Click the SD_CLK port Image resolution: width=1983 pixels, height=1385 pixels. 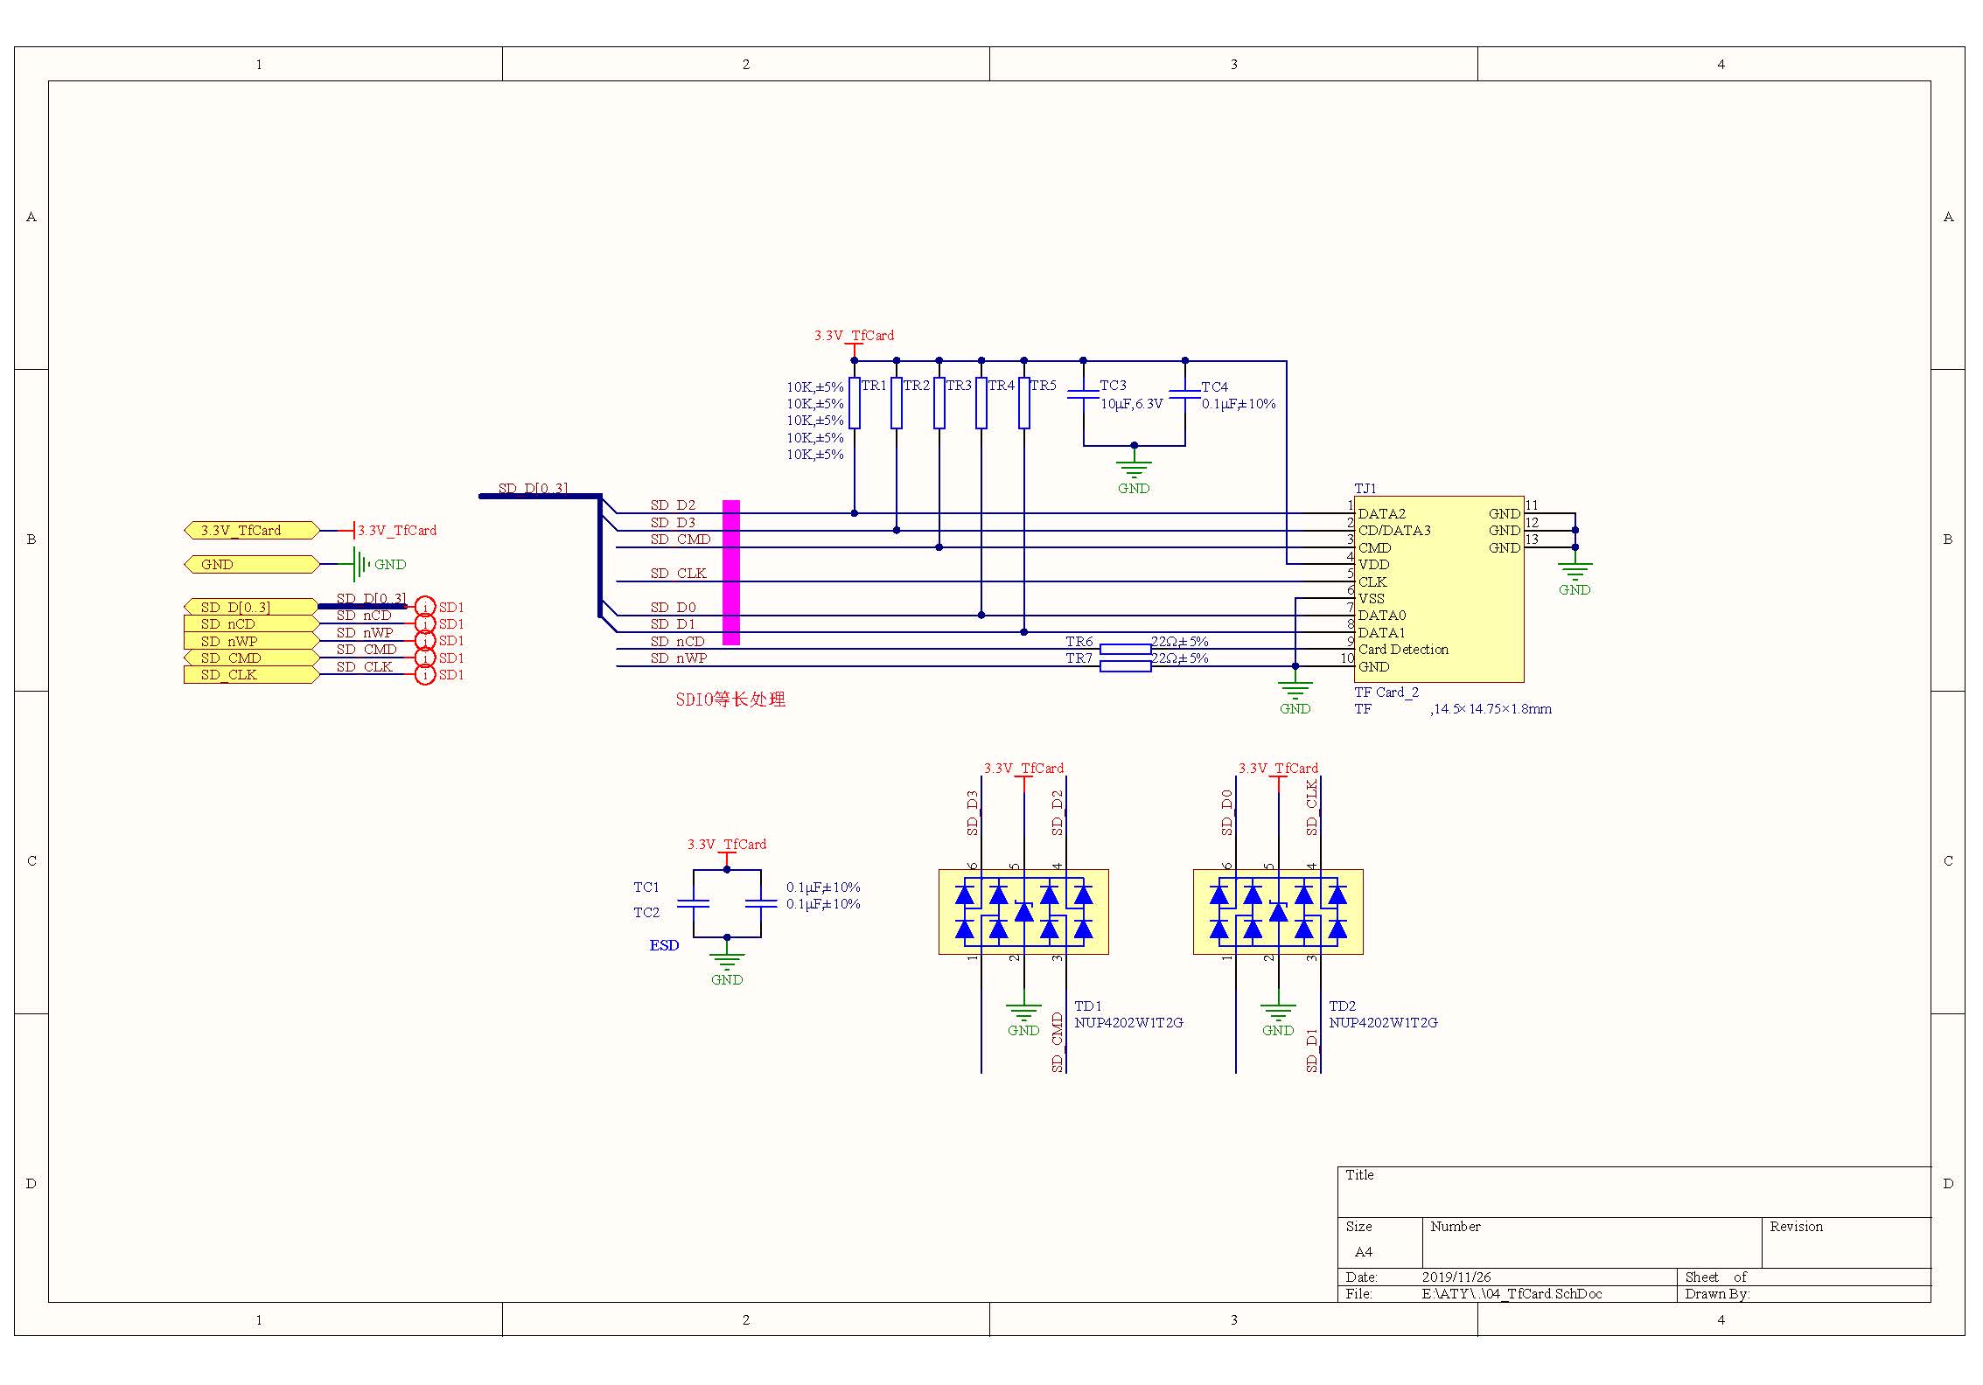click(x=251, y=675)
